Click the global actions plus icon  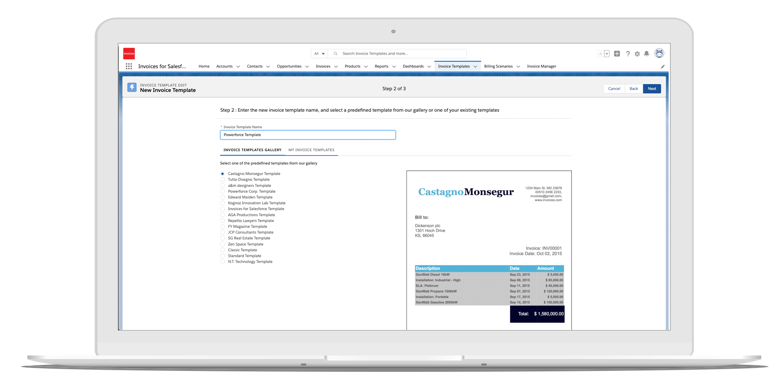coord(617,54)
